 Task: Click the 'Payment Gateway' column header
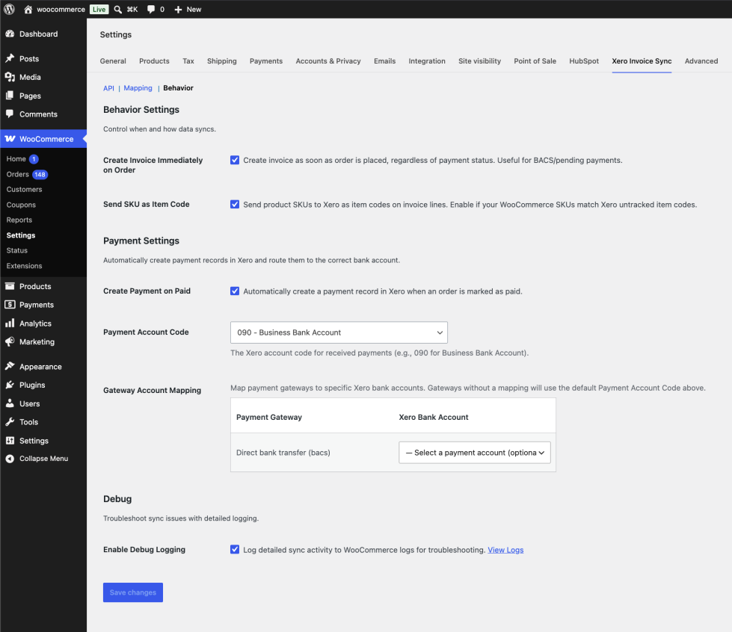pos(269,417)
